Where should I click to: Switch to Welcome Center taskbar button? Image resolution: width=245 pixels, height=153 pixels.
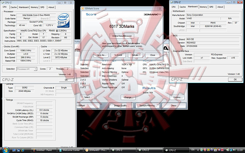pyautogui.click(x=71, y=150)
